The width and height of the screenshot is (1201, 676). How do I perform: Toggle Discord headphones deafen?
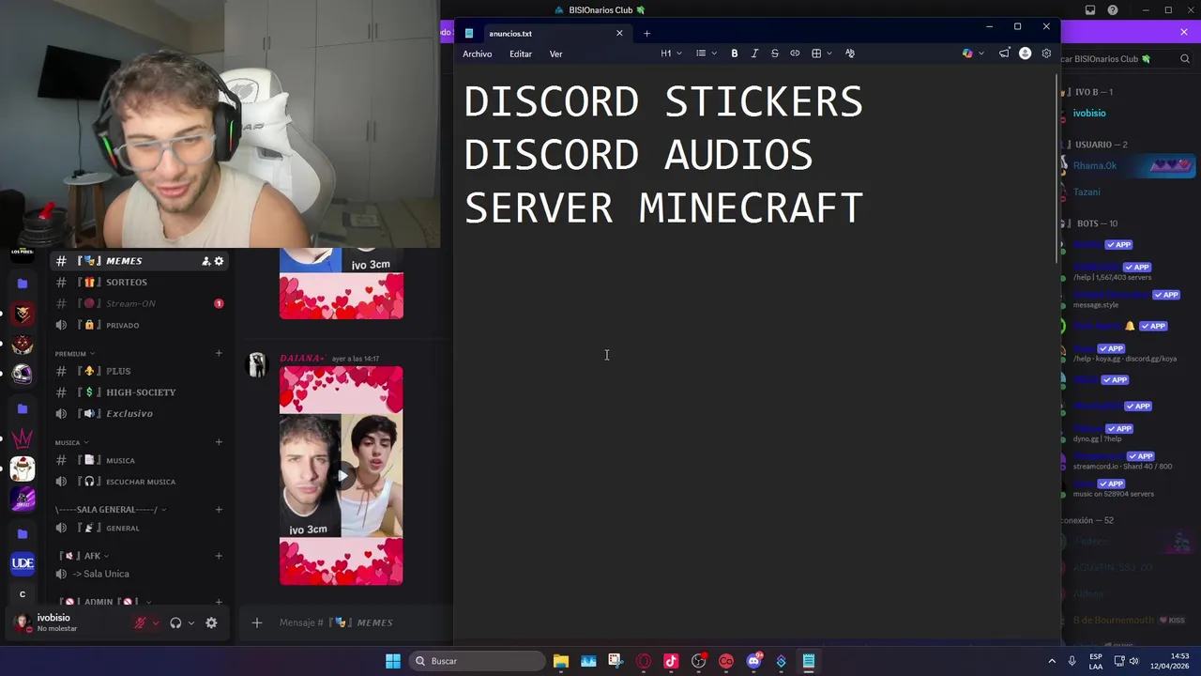click(x=175, y=622)
